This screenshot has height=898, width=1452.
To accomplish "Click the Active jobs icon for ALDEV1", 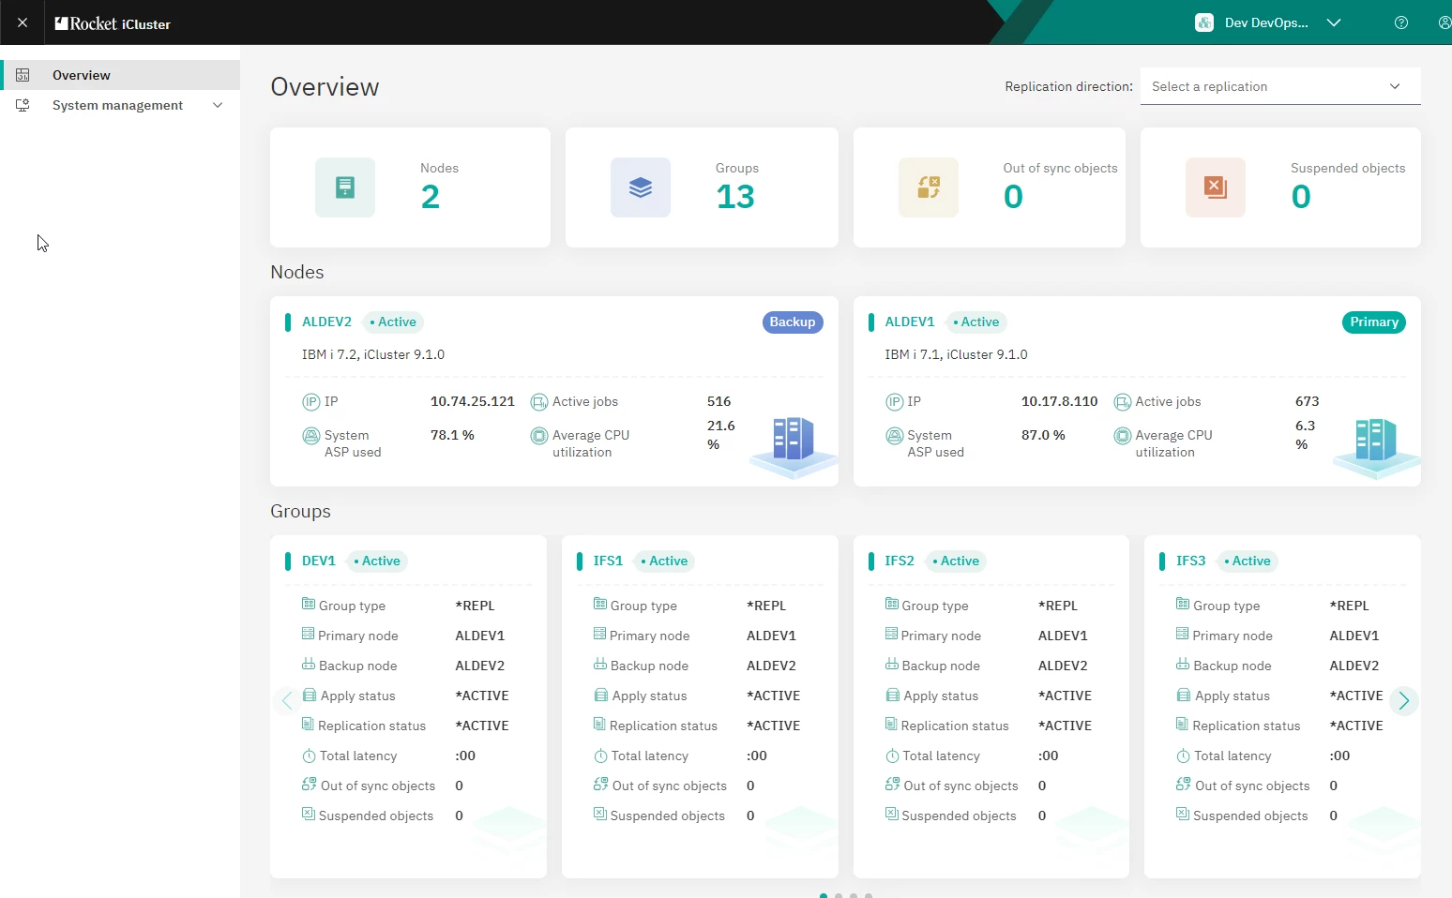I will (x=1123, y=402).
